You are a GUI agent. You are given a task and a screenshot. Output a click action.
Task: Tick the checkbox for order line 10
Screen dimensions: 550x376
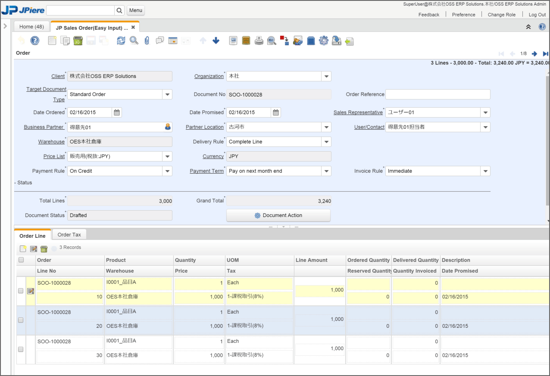pos(21,291)
